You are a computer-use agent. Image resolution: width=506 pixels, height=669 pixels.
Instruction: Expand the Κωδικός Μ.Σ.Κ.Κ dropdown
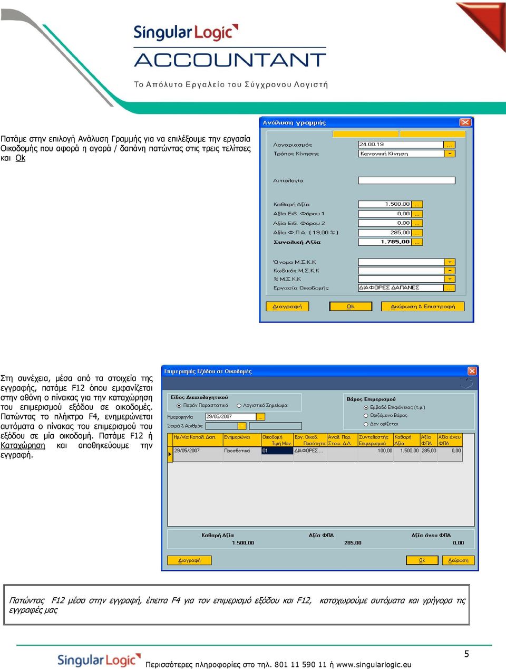[450, 271]
